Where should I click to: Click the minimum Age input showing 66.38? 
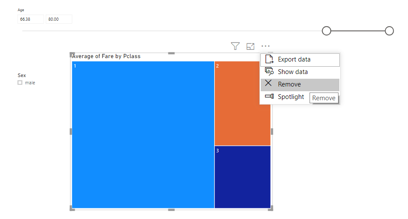31,19
